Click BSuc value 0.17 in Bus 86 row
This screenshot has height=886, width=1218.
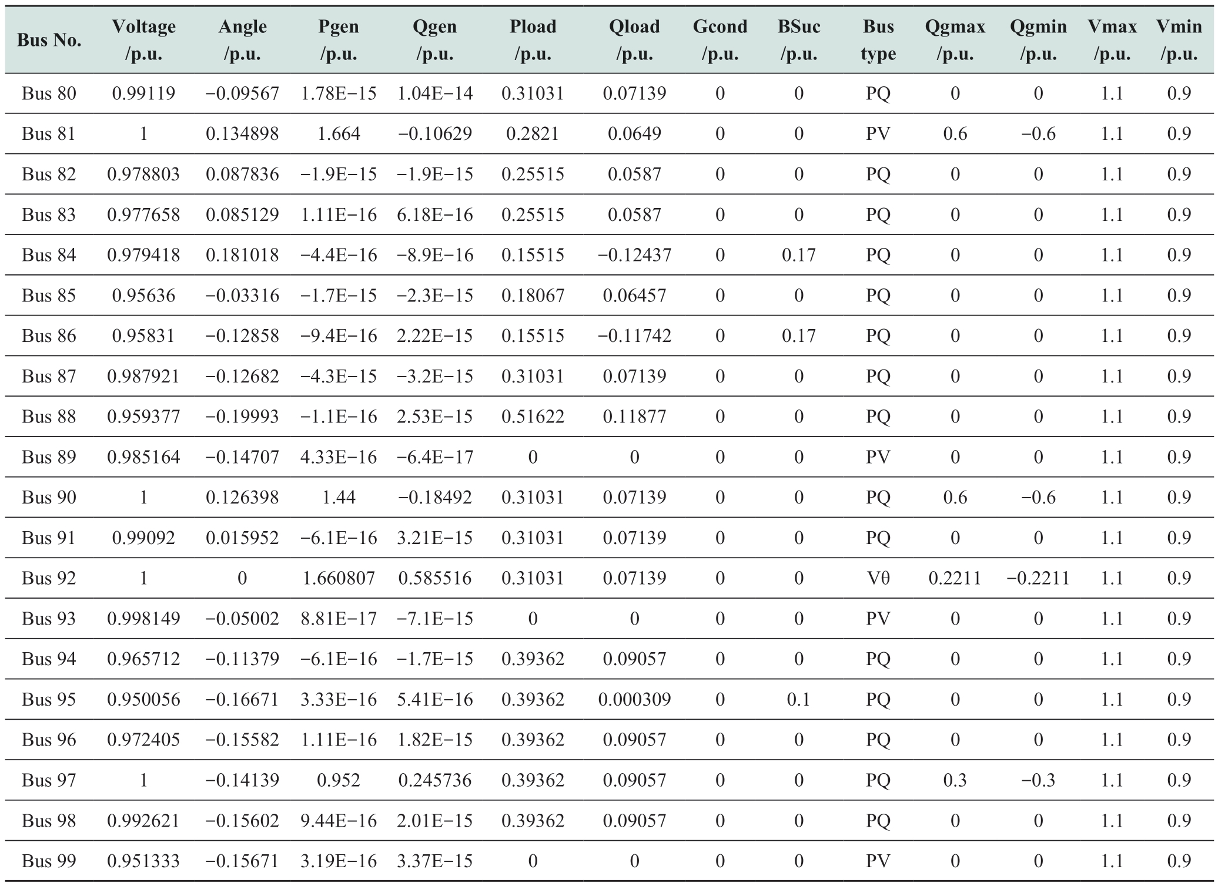(799, 336)
